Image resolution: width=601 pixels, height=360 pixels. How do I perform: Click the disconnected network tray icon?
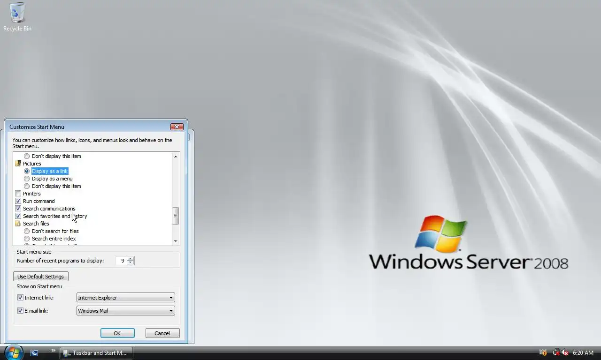coord(556,352)
